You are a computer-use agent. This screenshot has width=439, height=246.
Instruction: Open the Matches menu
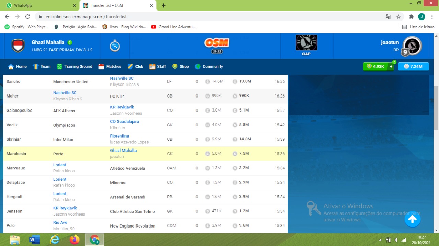point(110,66)
